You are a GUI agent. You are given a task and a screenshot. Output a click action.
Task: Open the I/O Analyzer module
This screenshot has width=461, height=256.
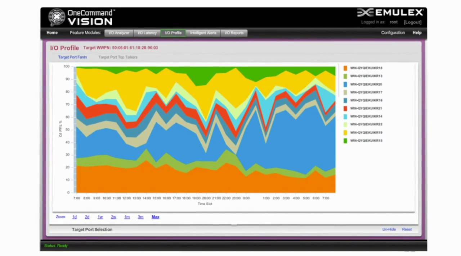point(119,33)
